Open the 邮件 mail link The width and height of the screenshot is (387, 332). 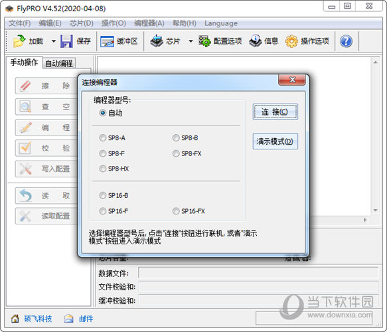[86, 319]
